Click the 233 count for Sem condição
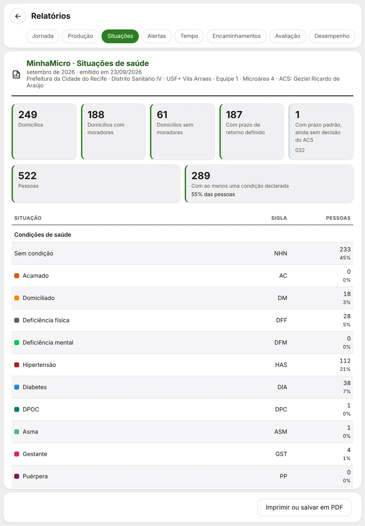Image resolution: width=365 pixels, height=526 pixels. pos(345,250)
